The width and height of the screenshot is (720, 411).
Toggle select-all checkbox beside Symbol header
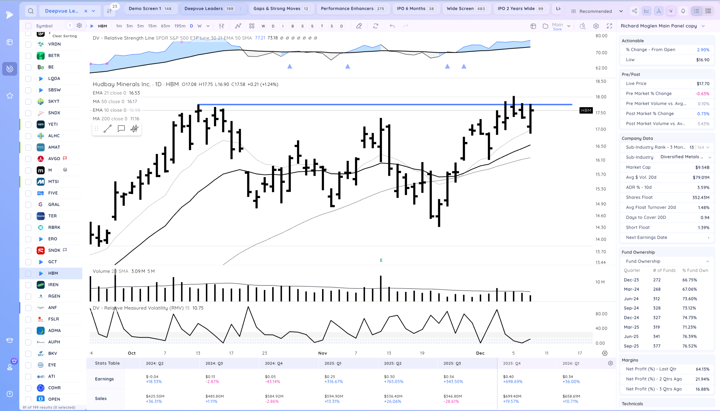[x=28, y=26]
